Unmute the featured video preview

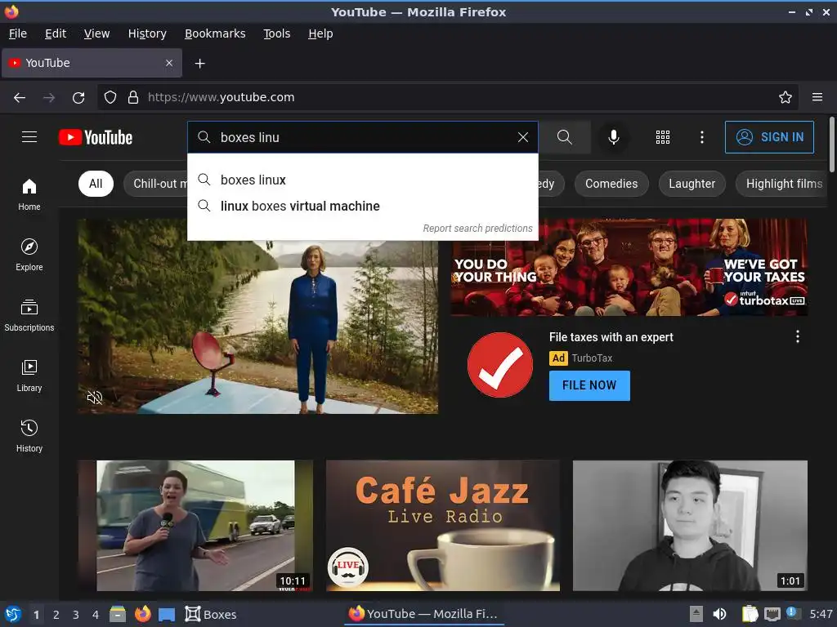pos(95,398)
